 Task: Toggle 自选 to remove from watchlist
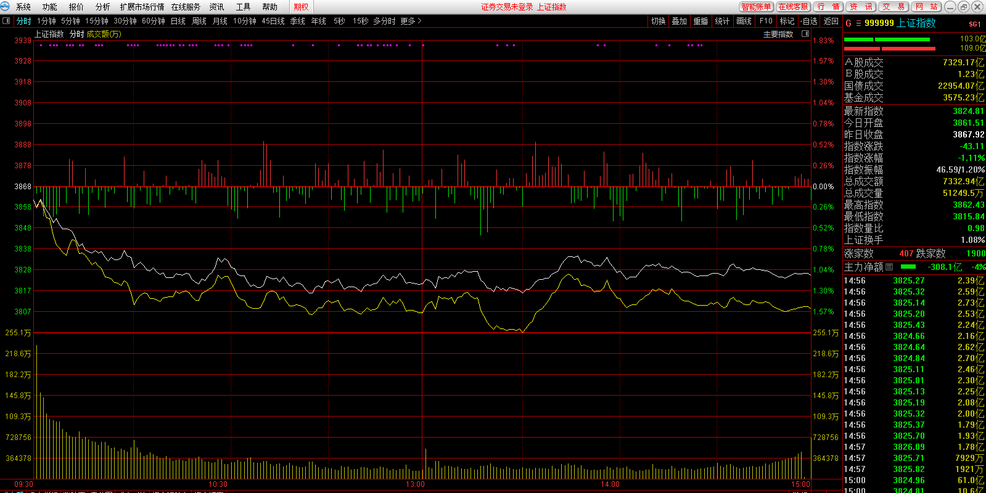pyautogui.click(x=808, y=21)
